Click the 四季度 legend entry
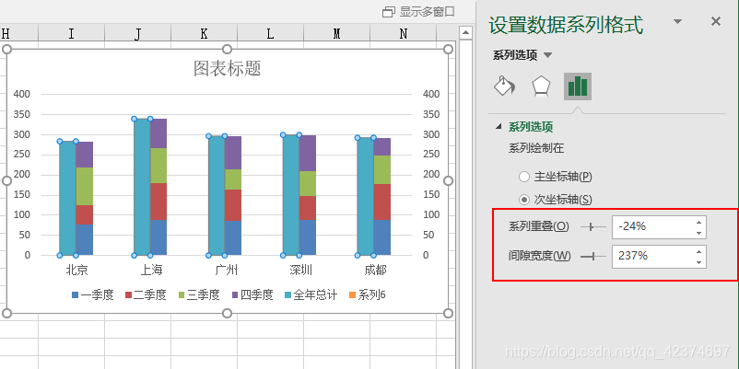This screenshot has height=369, width=739. [252, 295]
